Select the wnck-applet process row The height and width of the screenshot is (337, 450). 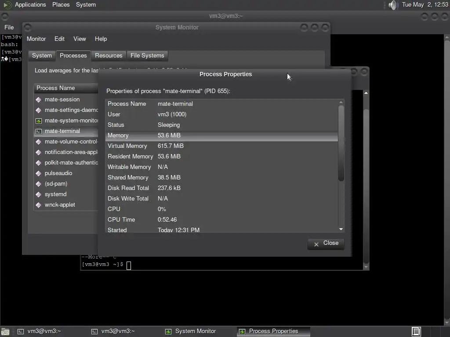tap(66, 205)
